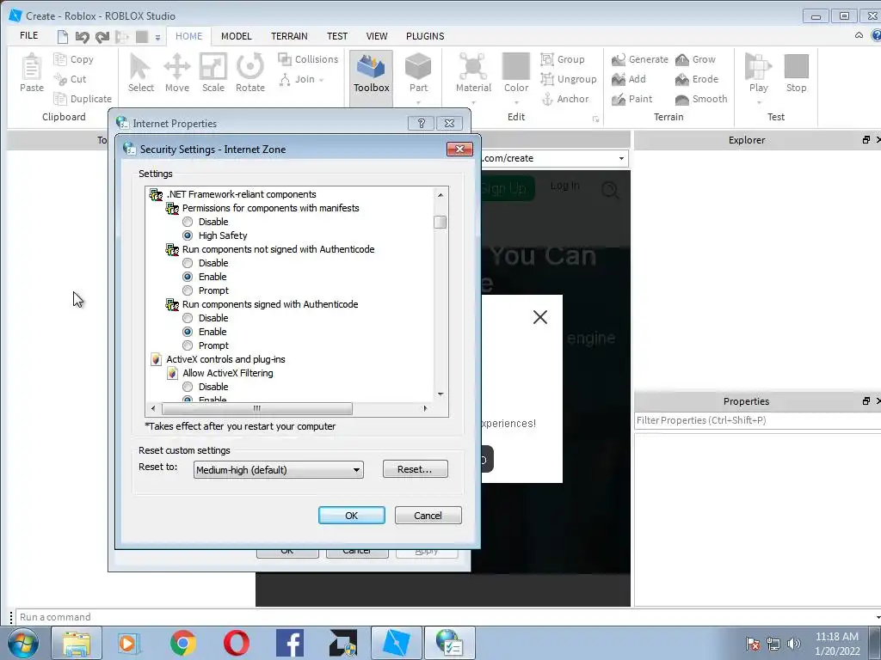Screen dimensions: 881x660
Task: Collapse the ribbon with the top-right chevron
Action: click(x=859, y=35)
